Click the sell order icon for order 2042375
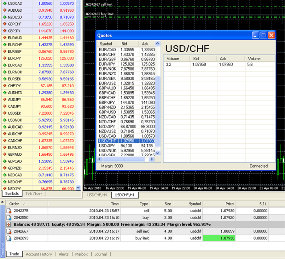The width and height of the screenshot is (285, 259). (x=9, y=211)
